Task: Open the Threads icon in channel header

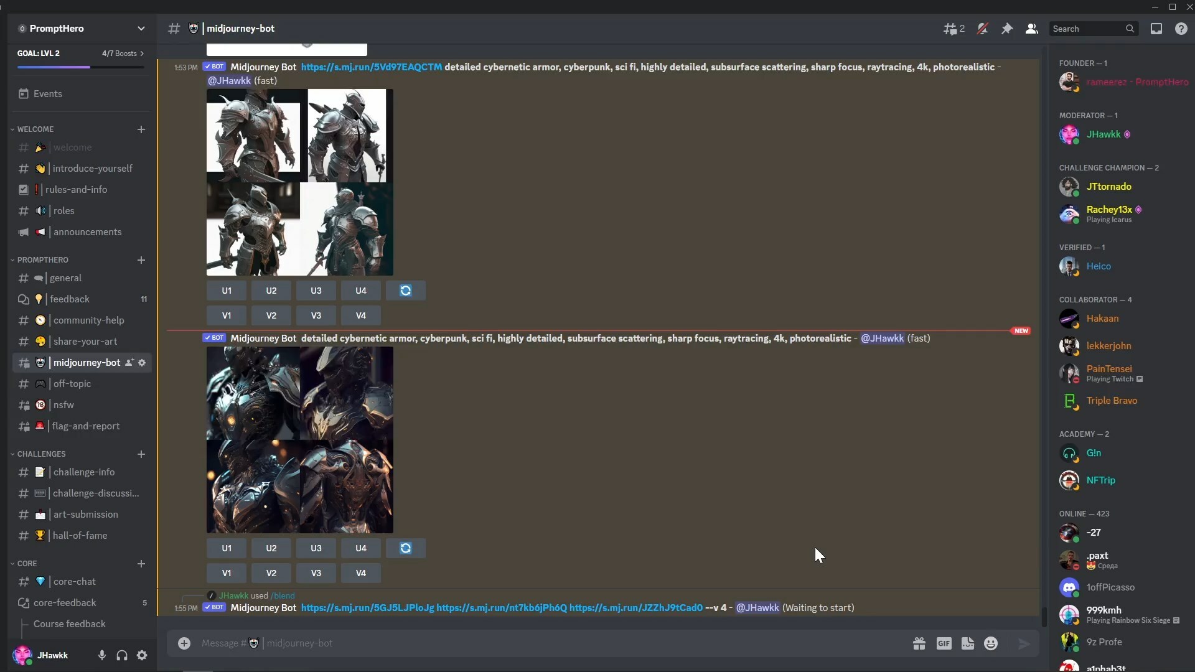Action: [x=954, y=29]
